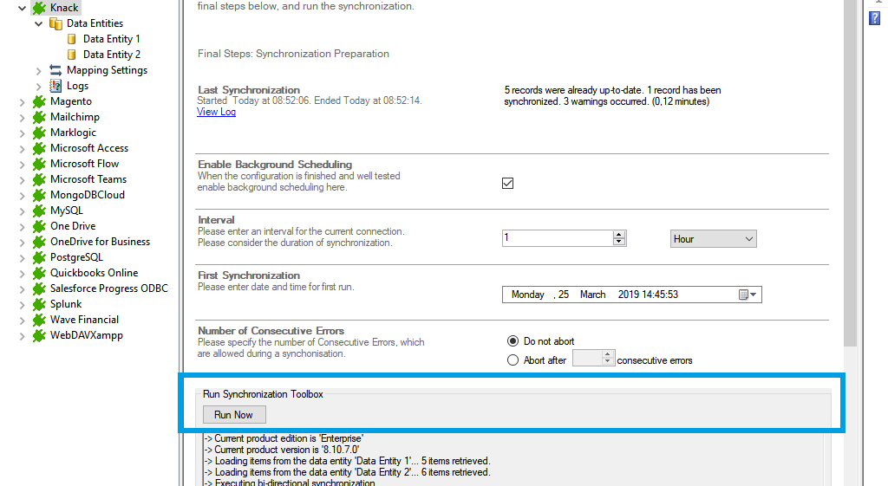Select Data Entity 2 in the tree
The height and width of the screenshot is (486, 888).
[111, 55]
